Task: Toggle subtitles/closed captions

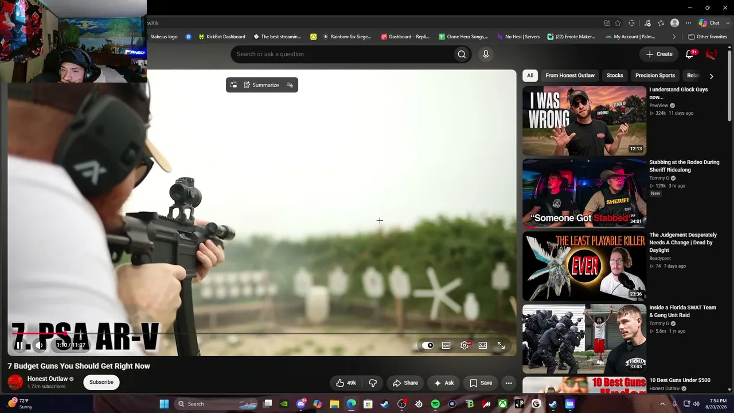Action: pos(446,345)
